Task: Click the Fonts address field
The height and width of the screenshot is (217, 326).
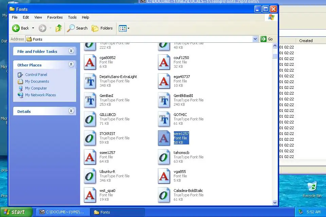Action: pyautogui.click(x=139, y=39)
